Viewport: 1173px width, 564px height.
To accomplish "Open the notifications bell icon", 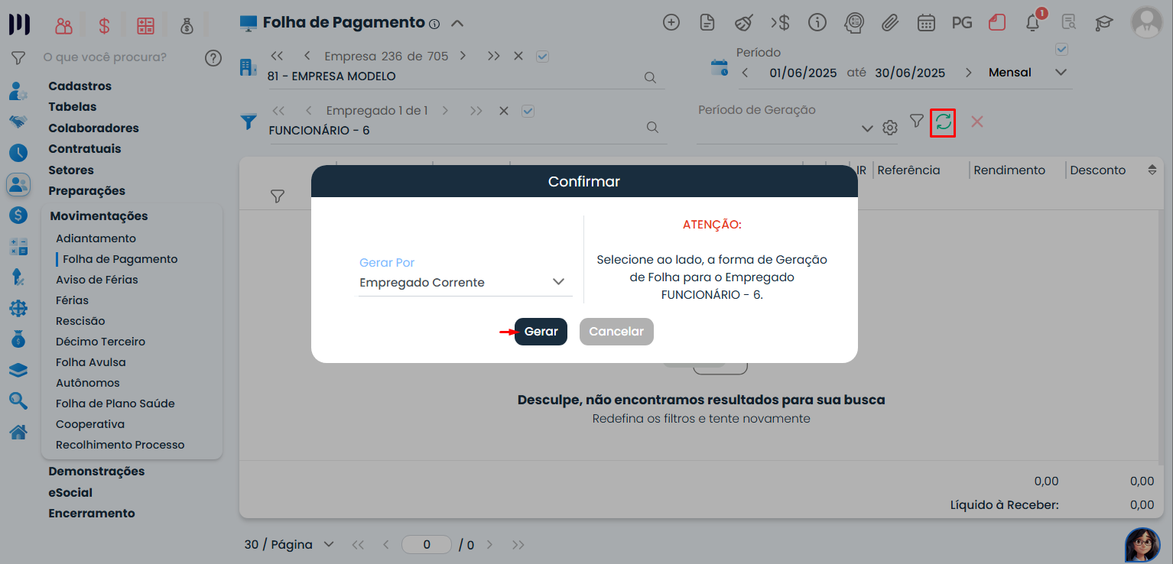I will (x=1032, y=23).
